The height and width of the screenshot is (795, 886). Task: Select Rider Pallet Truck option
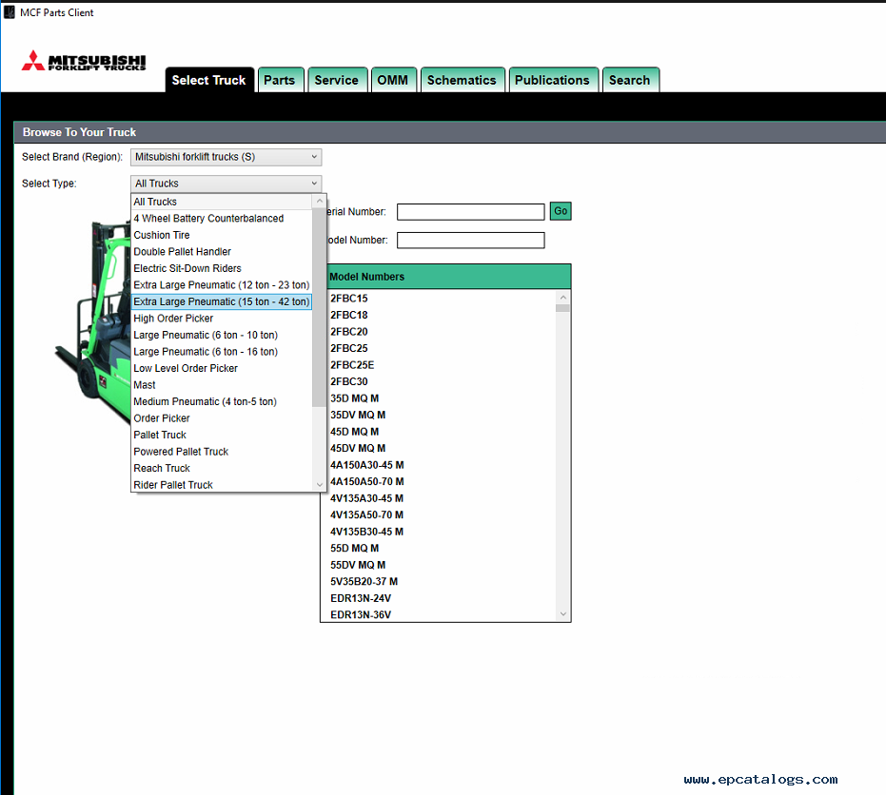[x=222, y=485]
